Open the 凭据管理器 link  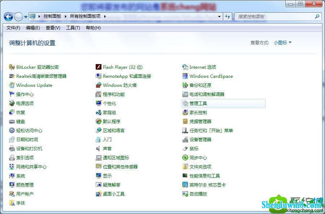point(200,122)
